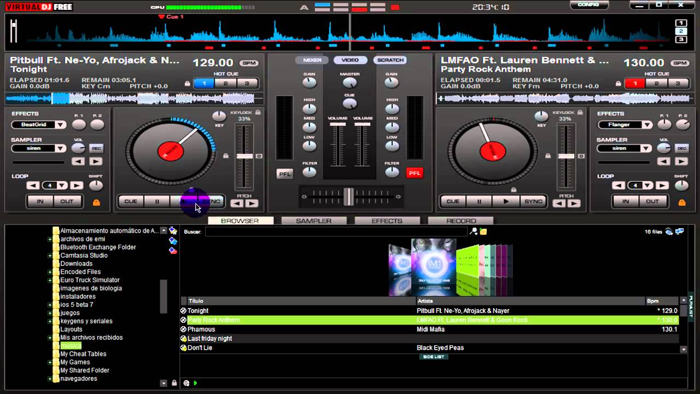
Task: Open the SAMPLER tab
Action: (x=314, y=221)
